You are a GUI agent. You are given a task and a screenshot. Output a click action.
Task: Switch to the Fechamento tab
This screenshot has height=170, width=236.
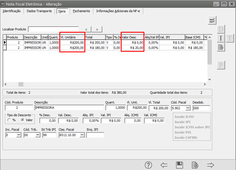81,11
